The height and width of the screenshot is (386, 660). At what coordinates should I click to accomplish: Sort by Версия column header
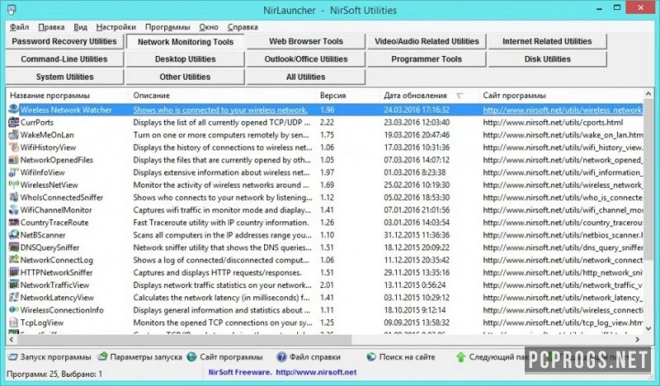[347, 95]
